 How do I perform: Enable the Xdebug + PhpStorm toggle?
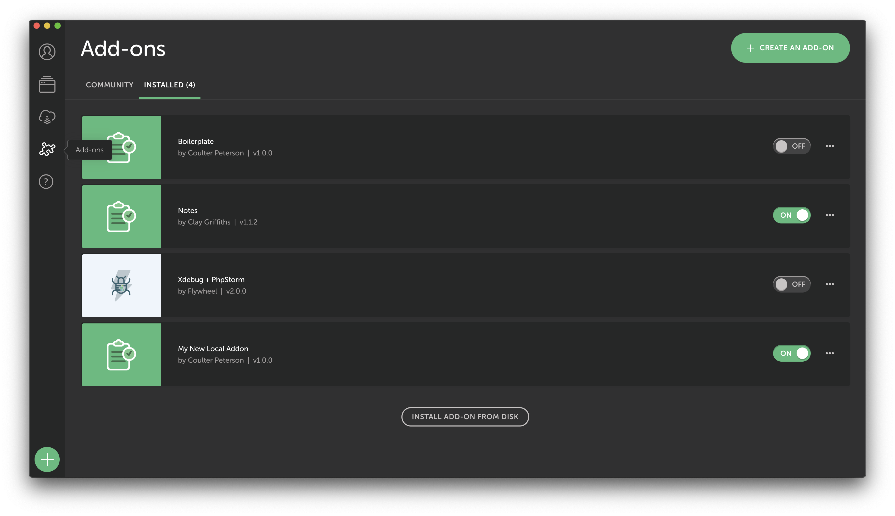(792, 284)
